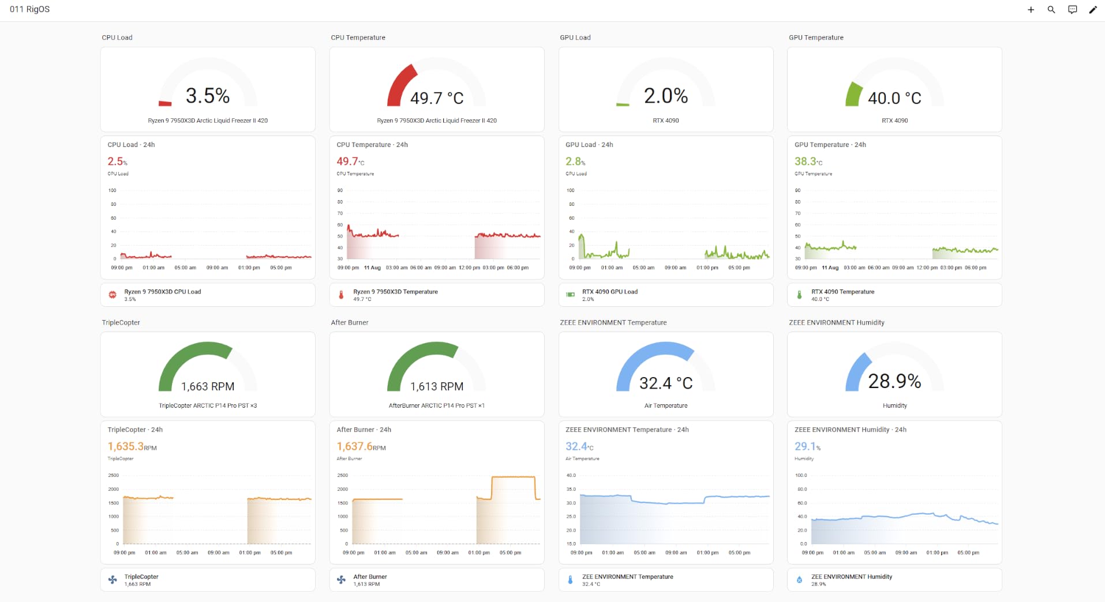
Task: Click the After Burner section heading
Action: tap(350, 322)
